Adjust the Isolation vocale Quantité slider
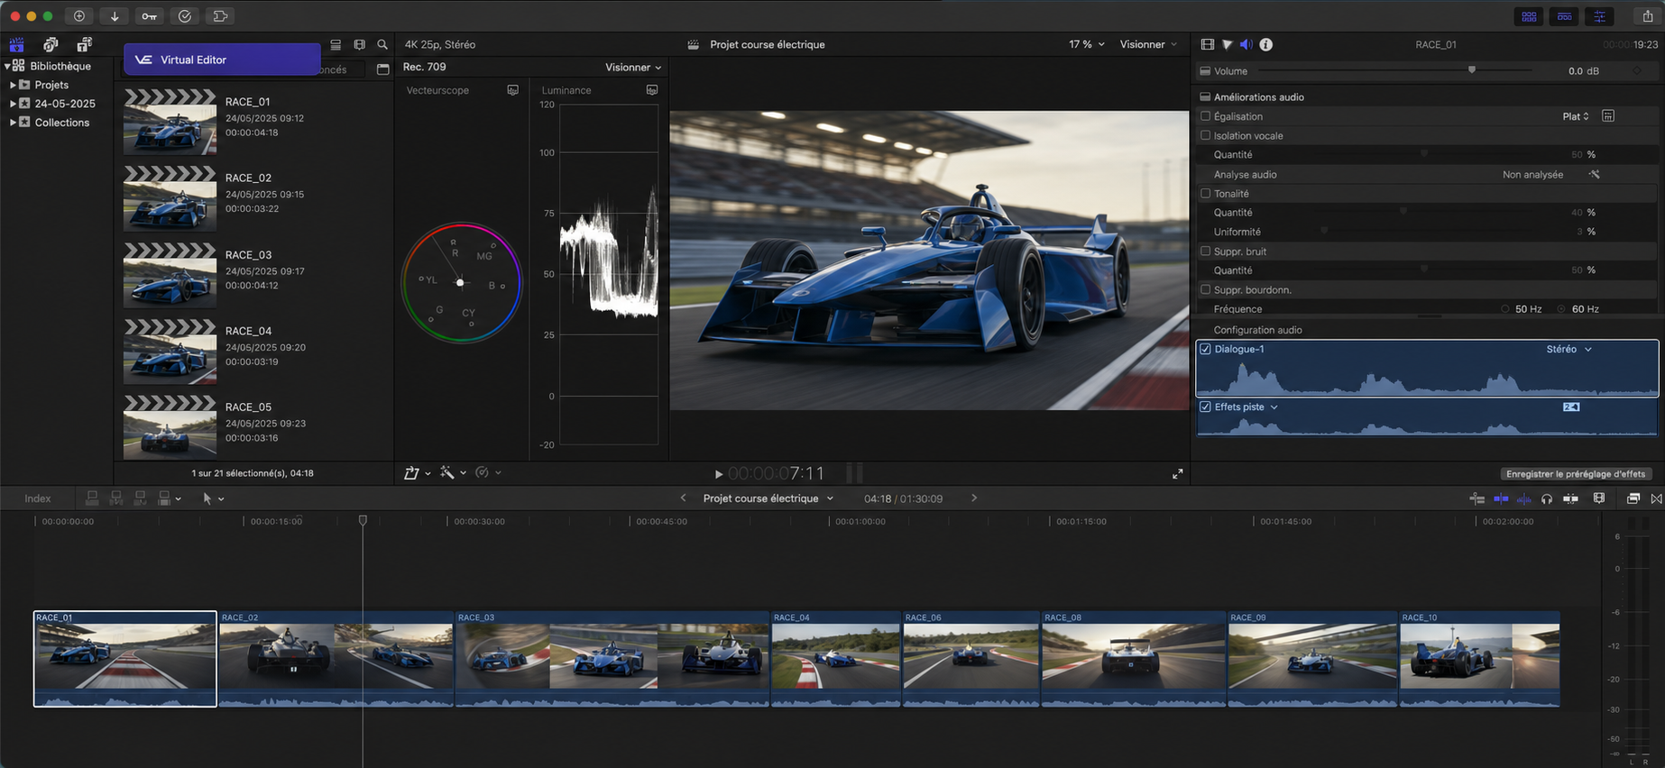 [1424, 154]
